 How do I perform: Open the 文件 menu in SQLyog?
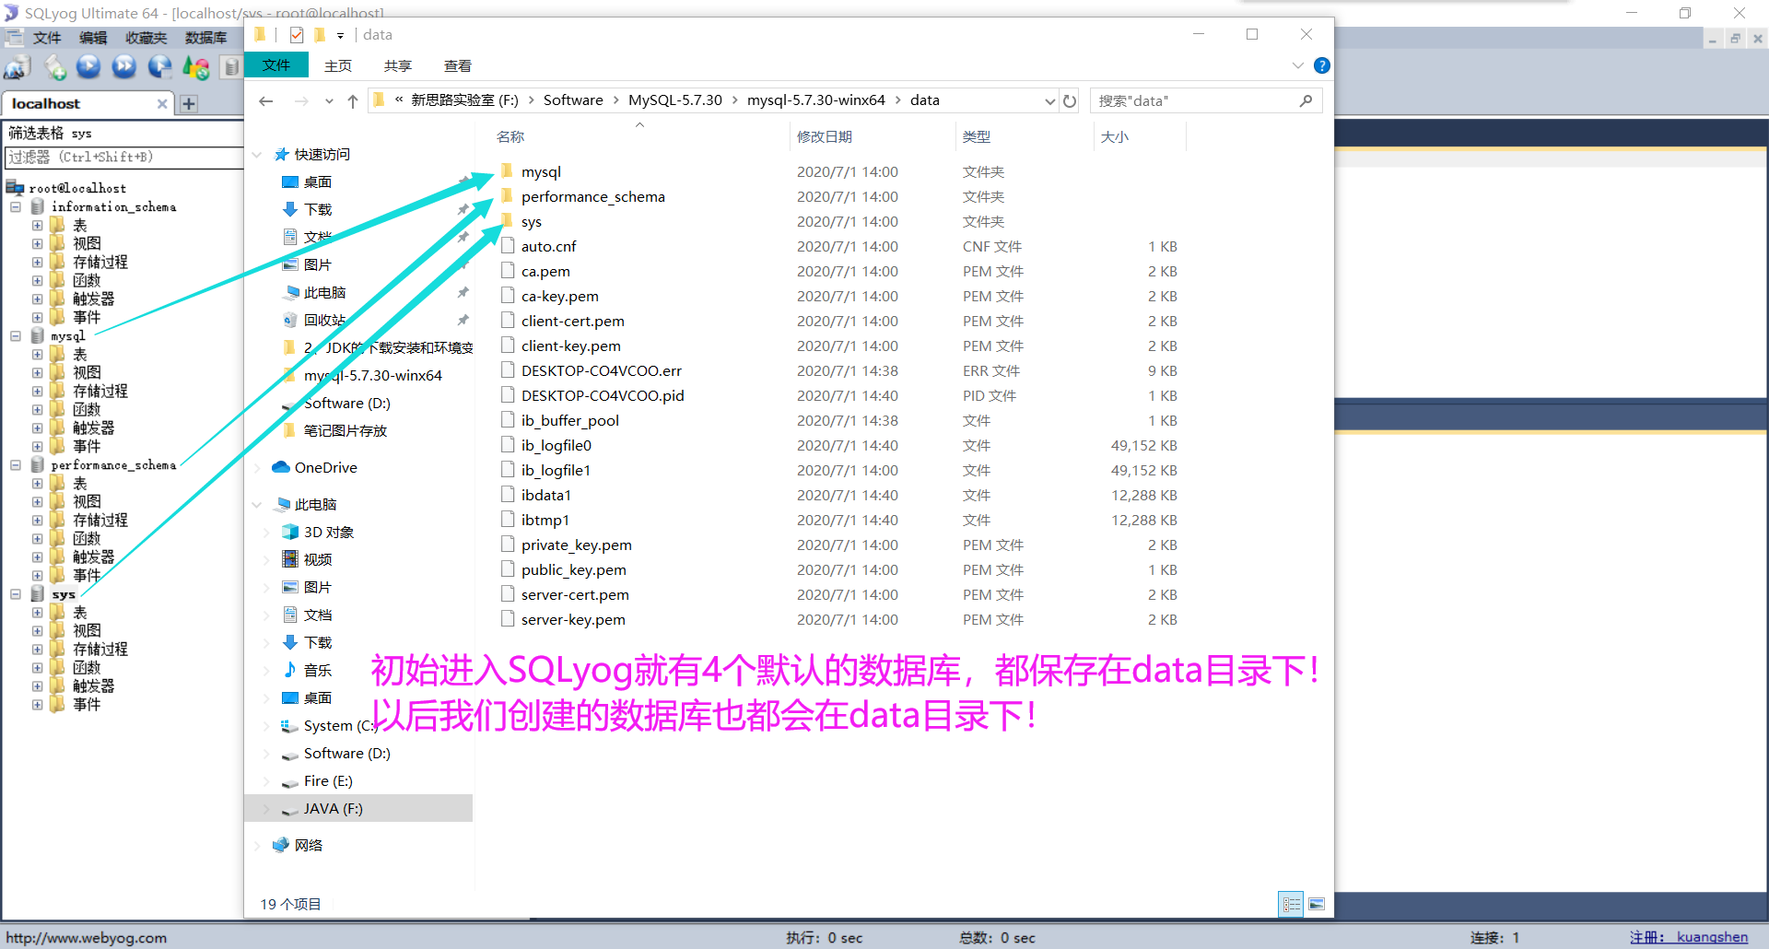47,37
